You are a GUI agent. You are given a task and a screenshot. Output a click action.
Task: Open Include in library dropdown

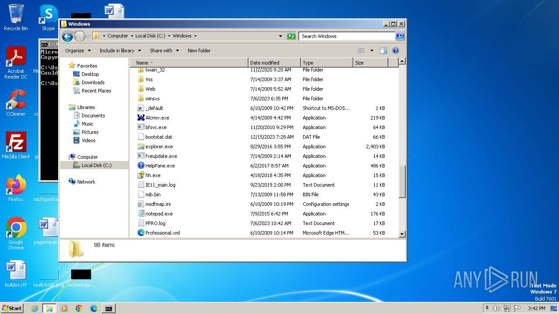click(120, 51)
